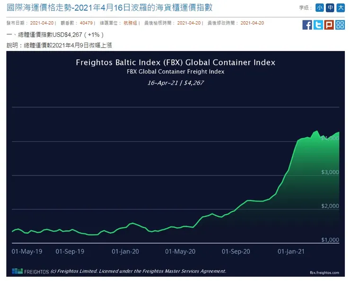
Task: Click the last checked time 2021-04-20
Action: pos(189,23)
